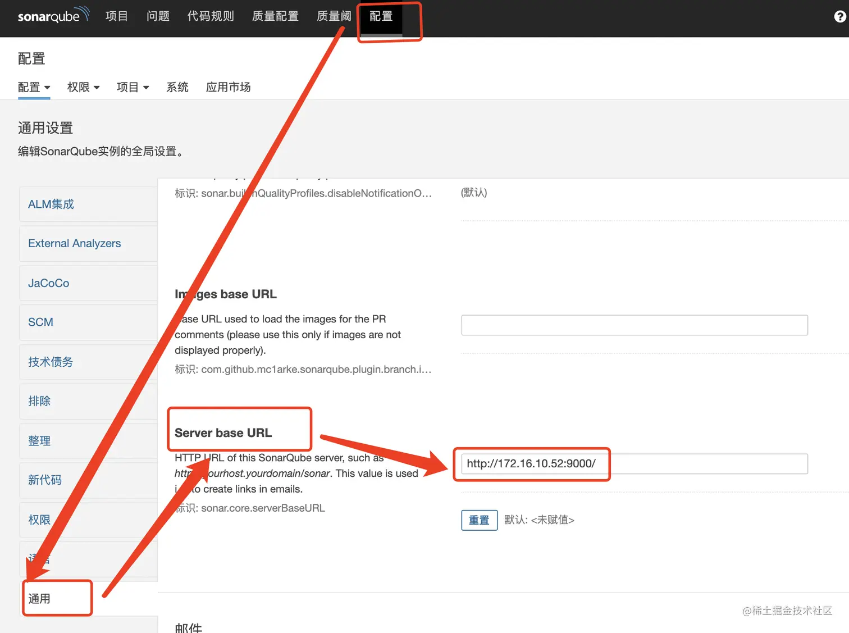Click the (默认) text

[x=474, y=193]
